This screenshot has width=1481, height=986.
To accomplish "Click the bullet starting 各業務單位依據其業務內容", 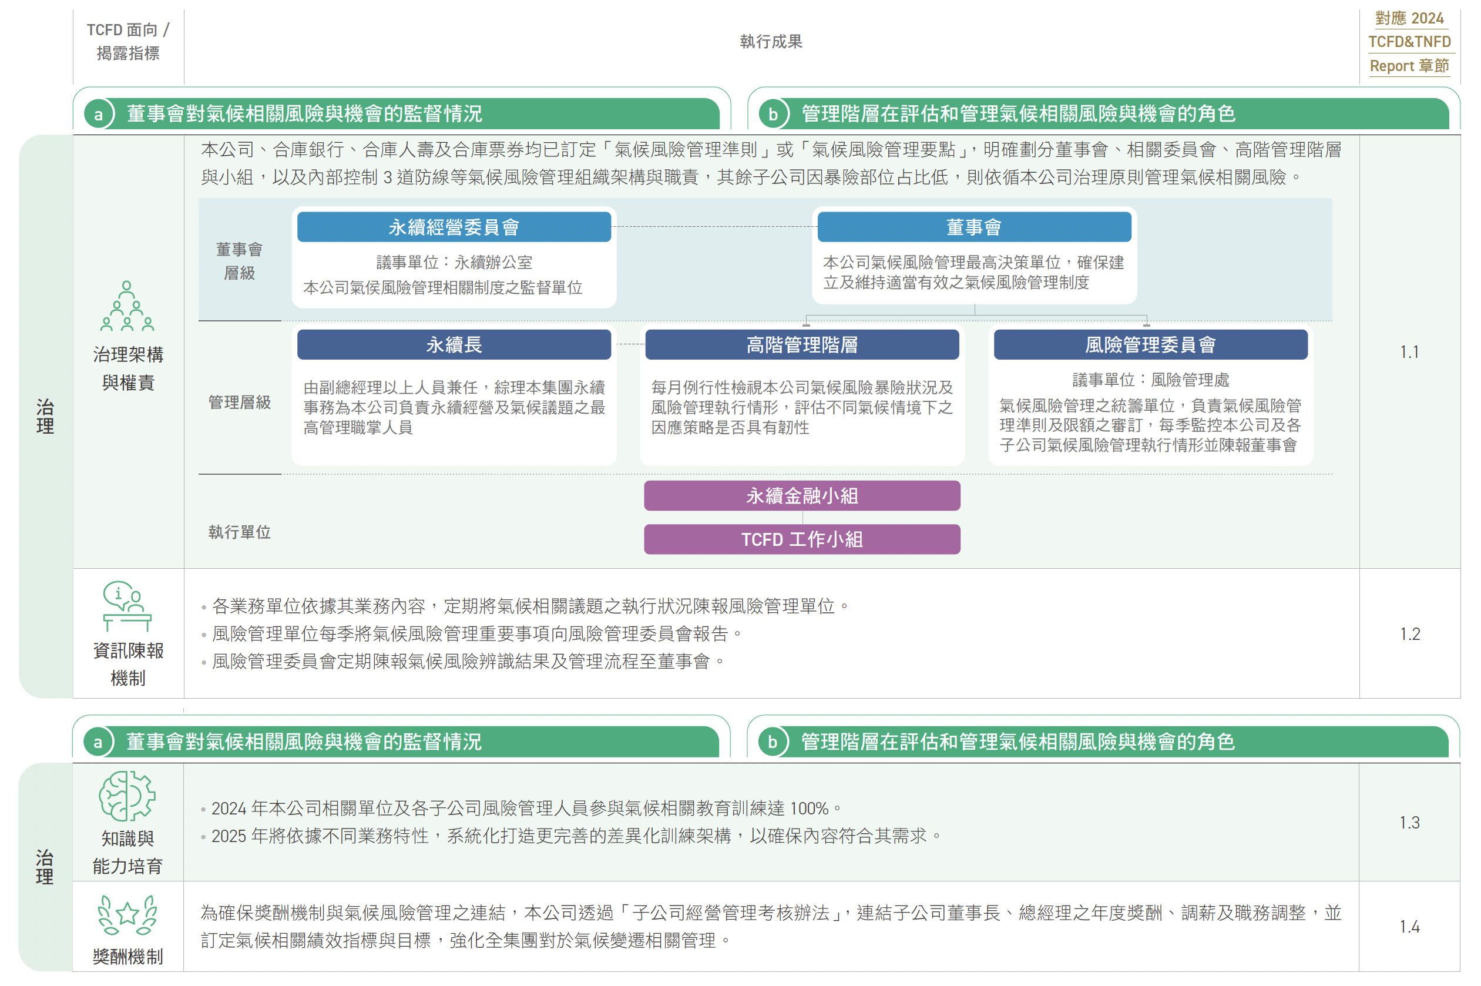I will [526, 606].
